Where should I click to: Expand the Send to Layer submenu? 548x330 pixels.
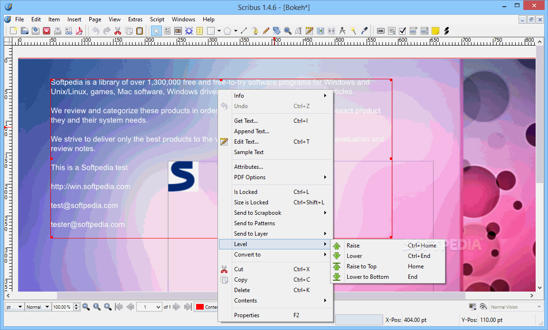click(x=275, y=234)
